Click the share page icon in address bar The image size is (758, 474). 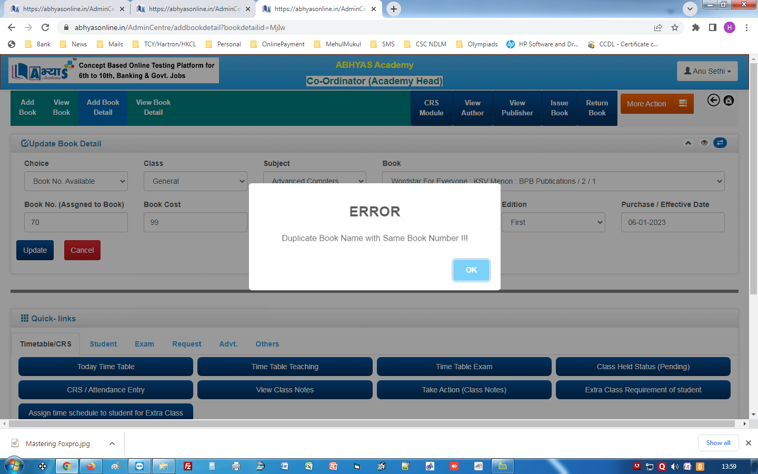click(x=657, y=27)
